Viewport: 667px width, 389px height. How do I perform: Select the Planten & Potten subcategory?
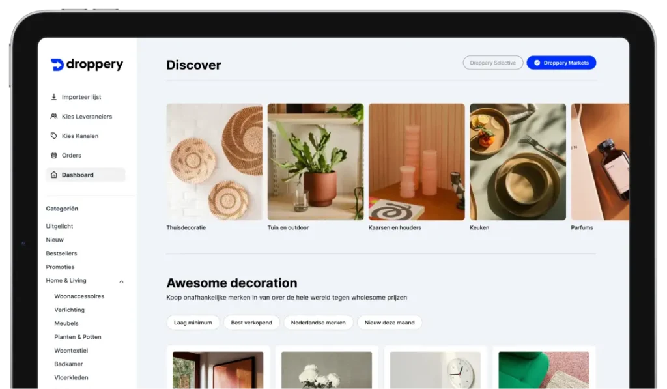[78, 337]
